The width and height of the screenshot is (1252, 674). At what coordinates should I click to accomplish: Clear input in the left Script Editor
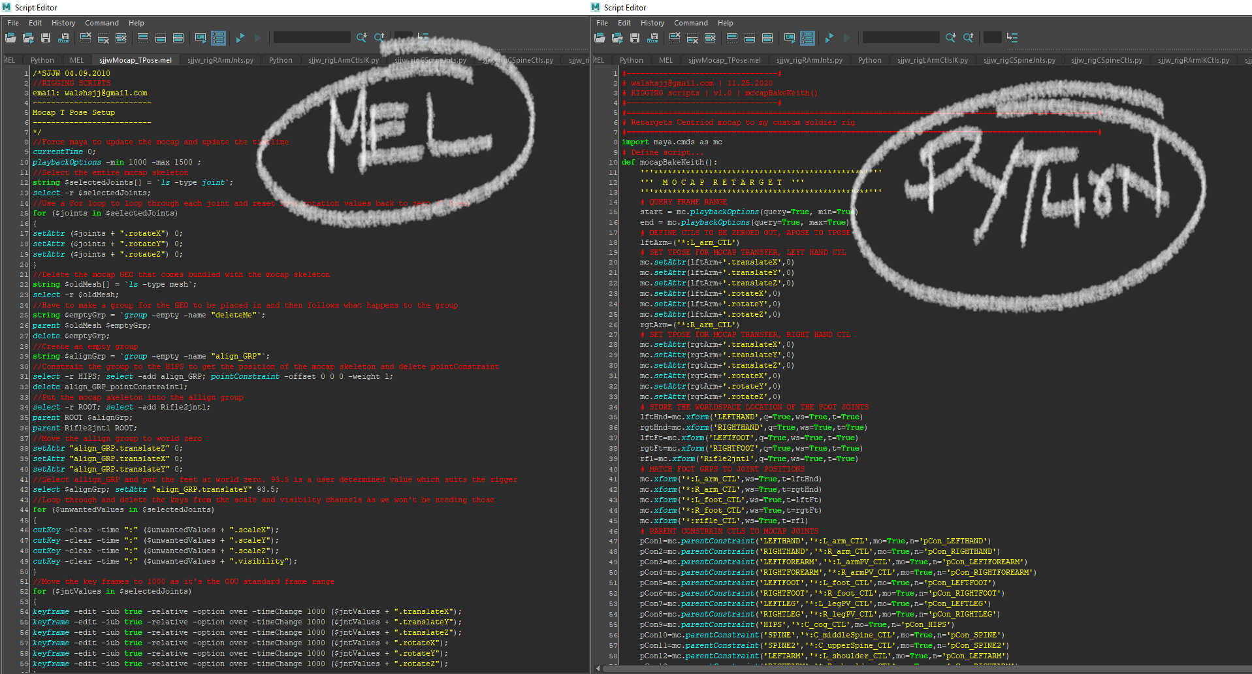(x=103, y=38)
